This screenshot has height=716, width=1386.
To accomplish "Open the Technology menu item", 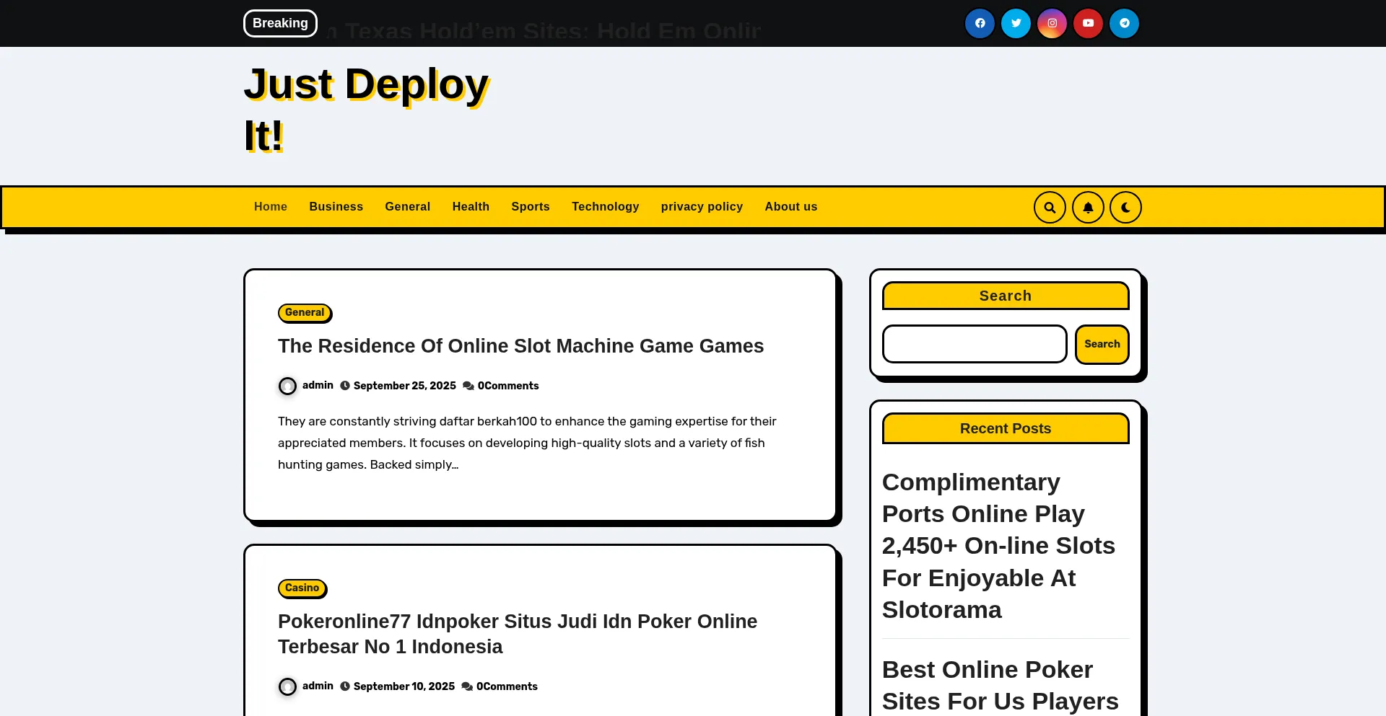I will [605, 207].
